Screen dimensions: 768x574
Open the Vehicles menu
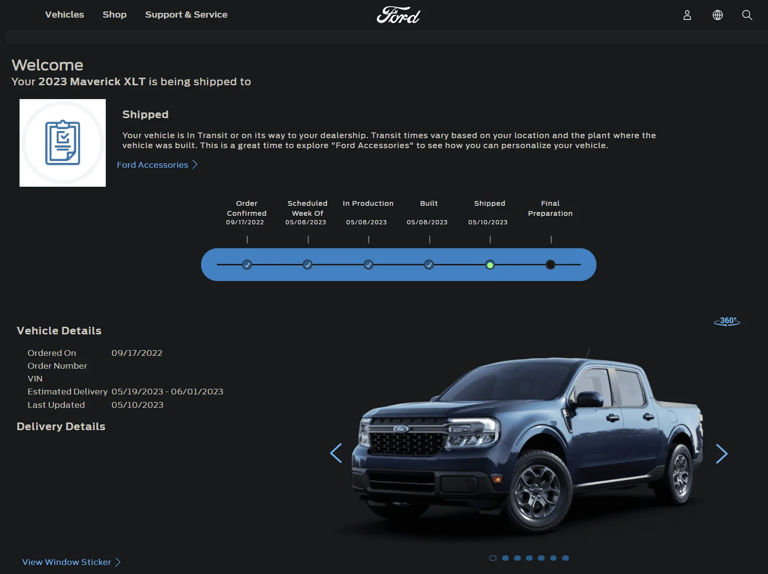pyautogui.click(x=64, y=15)
